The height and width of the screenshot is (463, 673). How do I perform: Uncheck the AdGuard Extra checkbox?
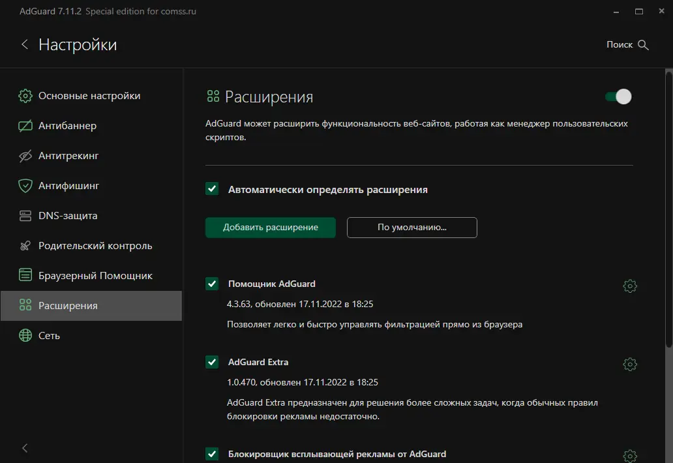pyautogui.click(x=212, y=362)
